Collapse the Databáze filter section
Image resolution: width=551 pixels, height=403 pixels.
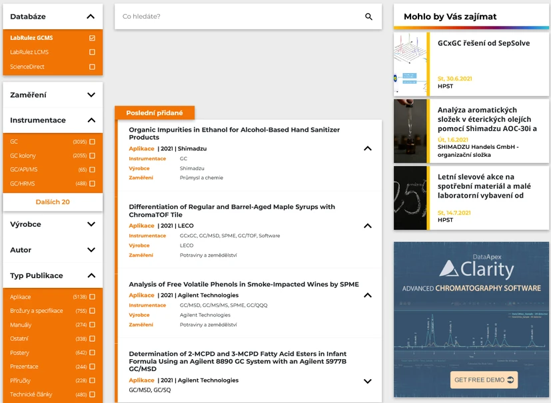[91, 17]
